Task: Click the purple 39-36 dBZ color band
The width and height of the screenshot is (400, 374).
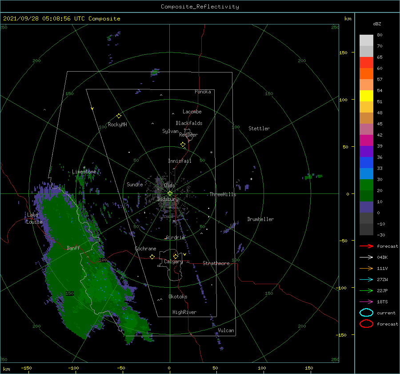Action: (x=366, y=151)
